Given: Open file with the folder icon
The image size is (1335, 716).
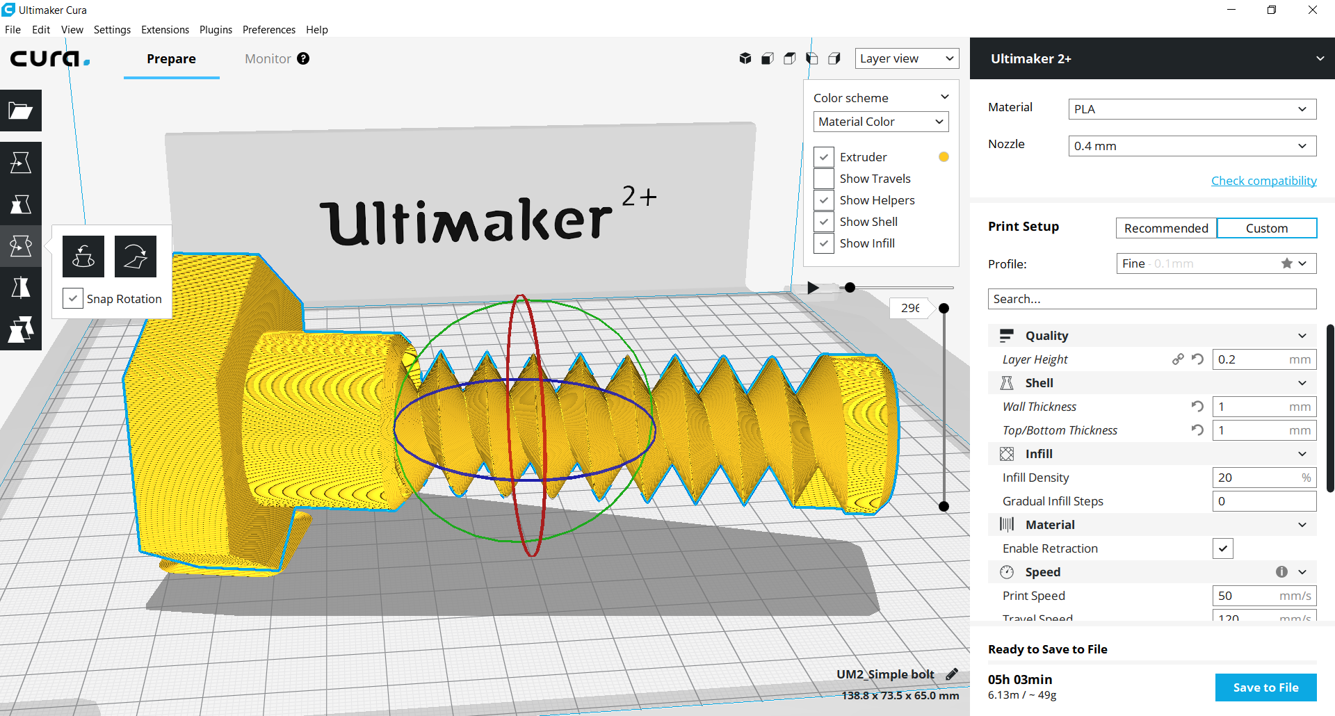Looking at the screenshot, I should [21, 111].
